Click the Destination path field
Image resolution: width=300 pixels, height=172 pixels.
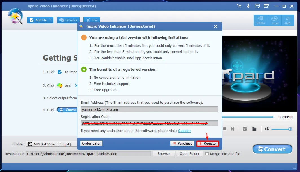click(88, 154)
